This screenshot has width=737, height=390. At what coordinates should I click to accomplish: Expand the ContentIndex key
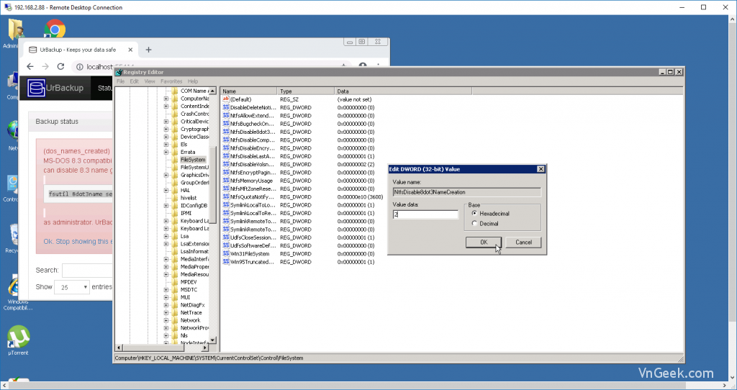(x=166, y=106)
